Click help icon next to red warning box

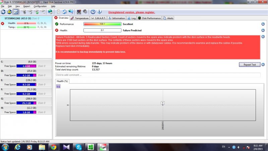[x=263, y=37]
